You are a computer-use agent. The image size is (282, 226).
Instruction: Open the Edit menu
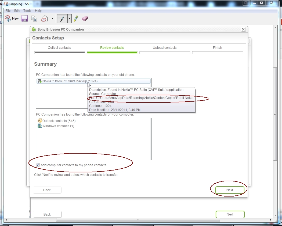17,11
